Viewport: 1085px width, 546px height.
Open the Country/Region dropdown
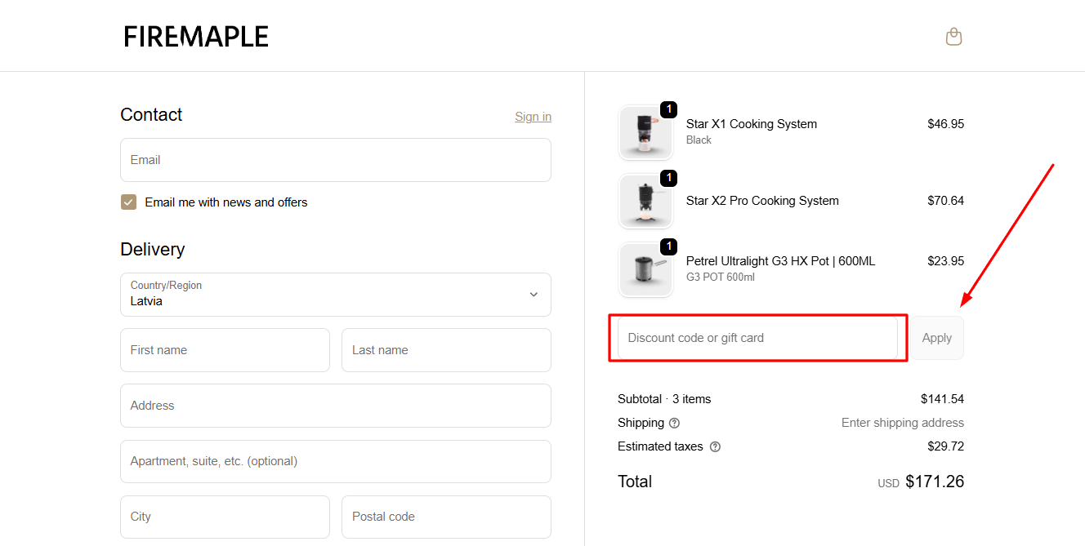pyautogui.click(x=336, y=295)
